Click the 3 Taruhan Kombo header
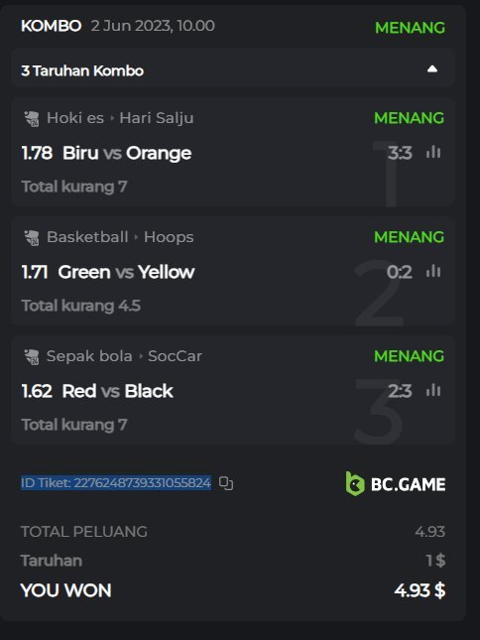The width and height of the screenshot is (480, 640). 82,70
